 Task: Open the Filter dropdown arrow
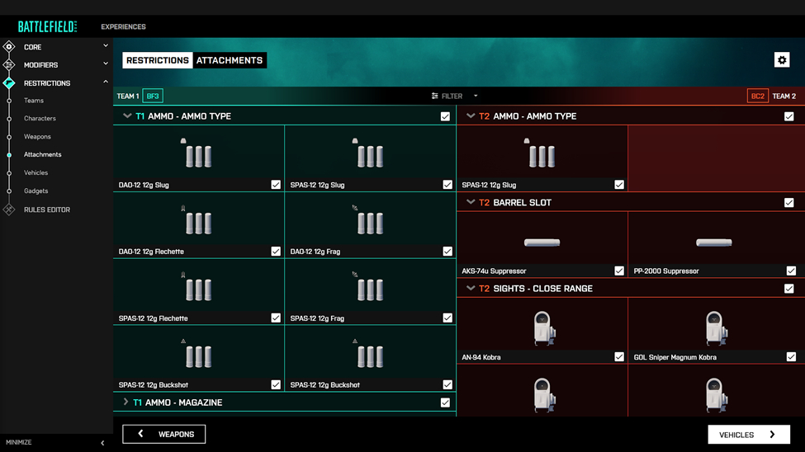pos(476,97)
